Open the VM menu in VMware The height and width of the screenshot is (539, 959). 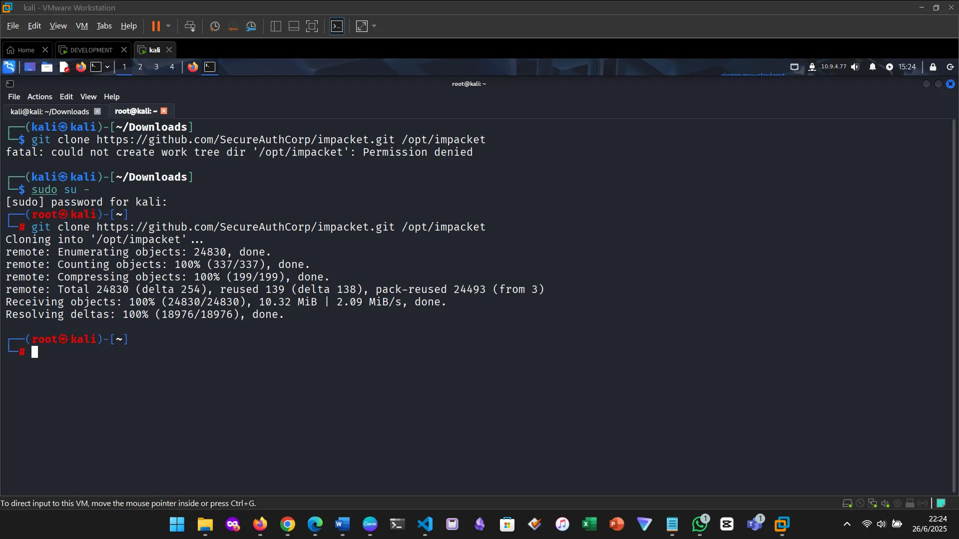[x=82, y=26]
